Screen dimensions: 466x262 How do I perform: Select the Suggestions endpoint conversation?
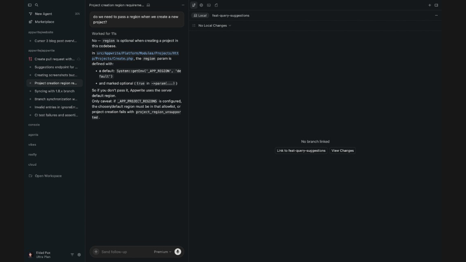coord(55,67)
